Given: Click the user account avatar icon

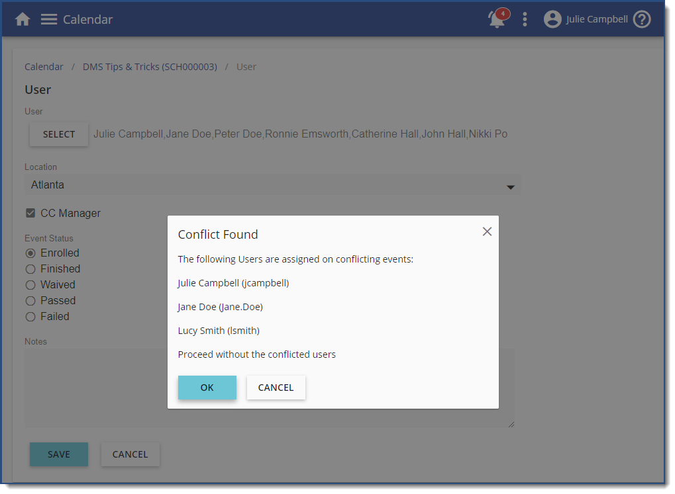Looking at the screenshot, I should pos(552,19).
